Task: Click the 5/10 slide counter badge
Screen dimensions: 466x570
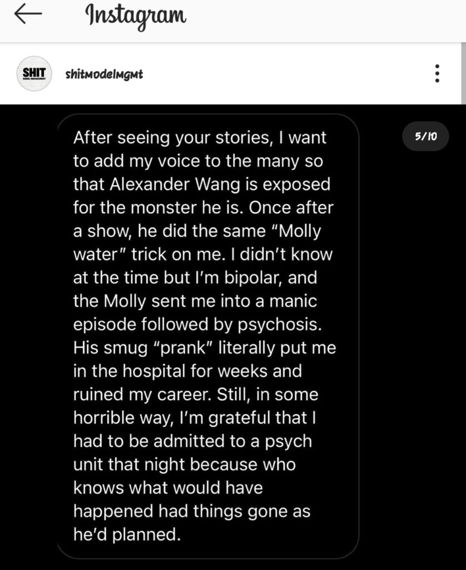Action: 425,136
